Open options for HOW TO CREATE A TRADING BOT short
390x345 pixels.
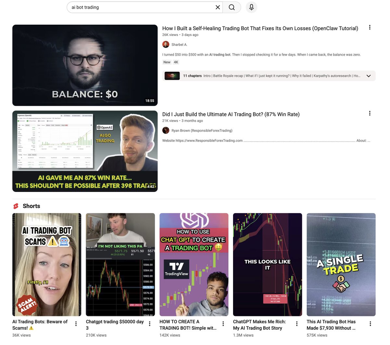click(223, 324)
